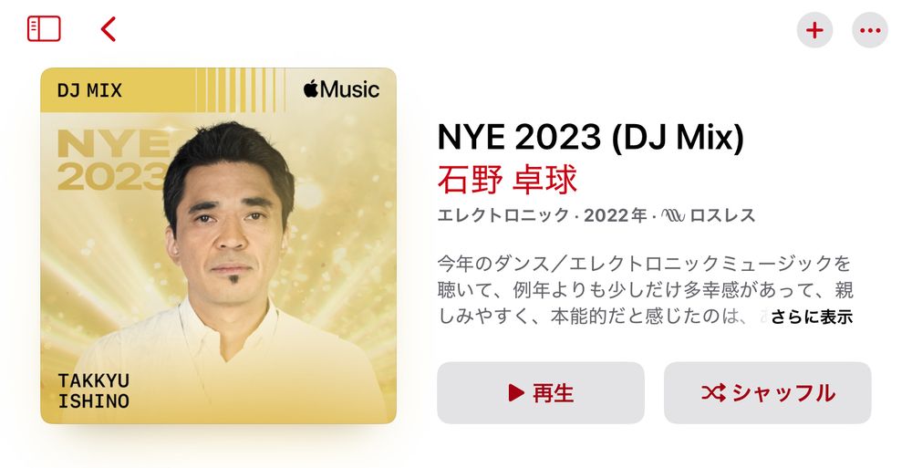Click the 2022年 release year text
912x468 pixels.
[x=616, y=215]
